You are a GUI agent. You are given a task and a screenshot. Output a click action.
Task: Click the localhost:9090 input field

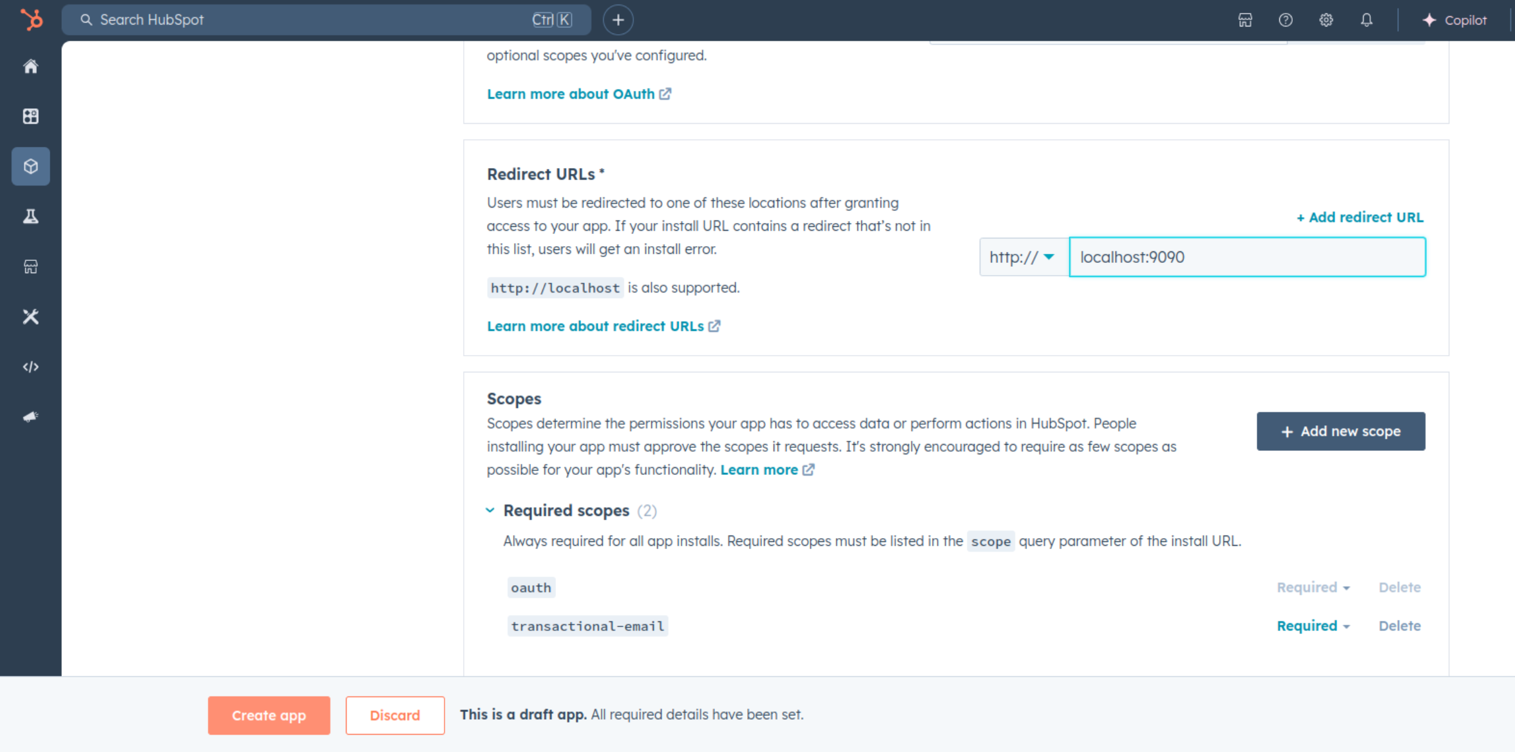pos(1246,257)
